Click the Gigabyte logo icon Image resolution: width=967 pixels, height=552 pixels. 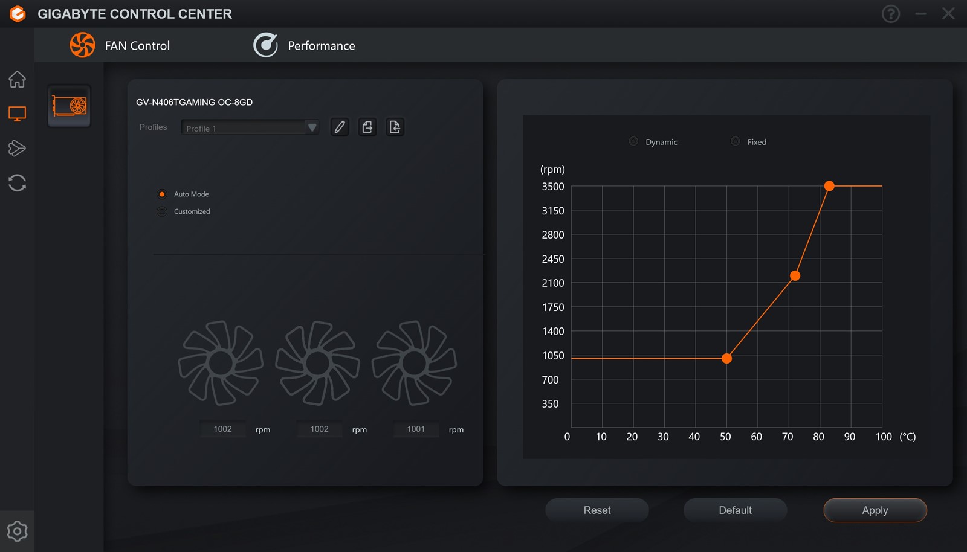point(18,14)
